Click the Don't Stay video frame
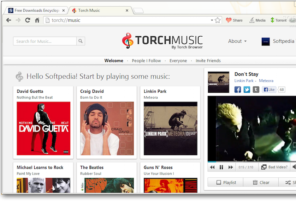This screenshot has height=201, width=296. pyautogui.click(x=252, y=128)
